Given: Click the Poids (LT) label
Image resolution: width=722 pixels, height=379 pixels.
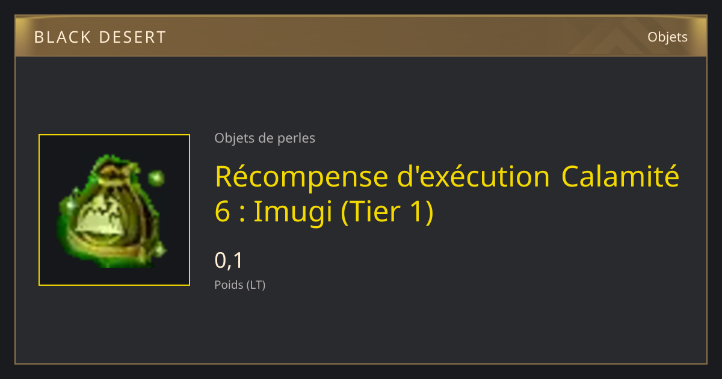Looking at the screenshot, I should tap(240, 285).
